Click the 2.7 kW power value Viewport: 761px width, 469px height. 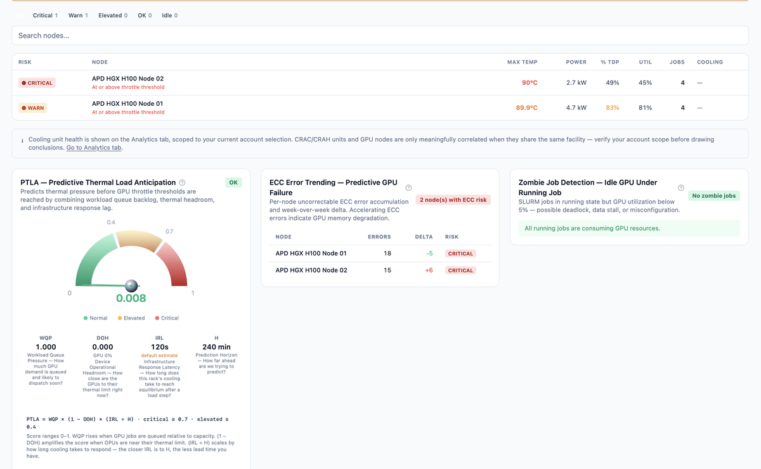pyautogui.click(x=576, y=83)
